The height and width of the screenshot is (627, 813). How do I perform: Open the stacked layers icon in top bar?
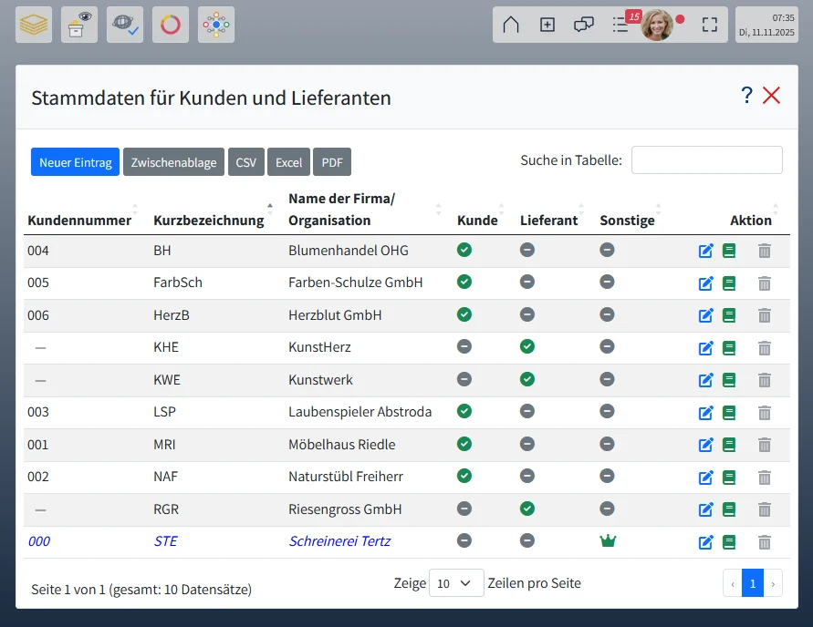click(34, 25)
